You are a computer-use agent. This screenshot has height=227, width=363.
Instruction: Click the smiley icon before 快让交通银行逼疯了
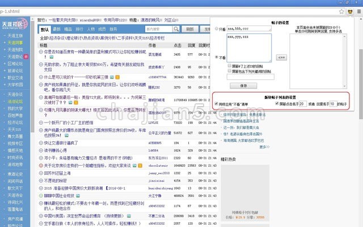tap(41, 143)
